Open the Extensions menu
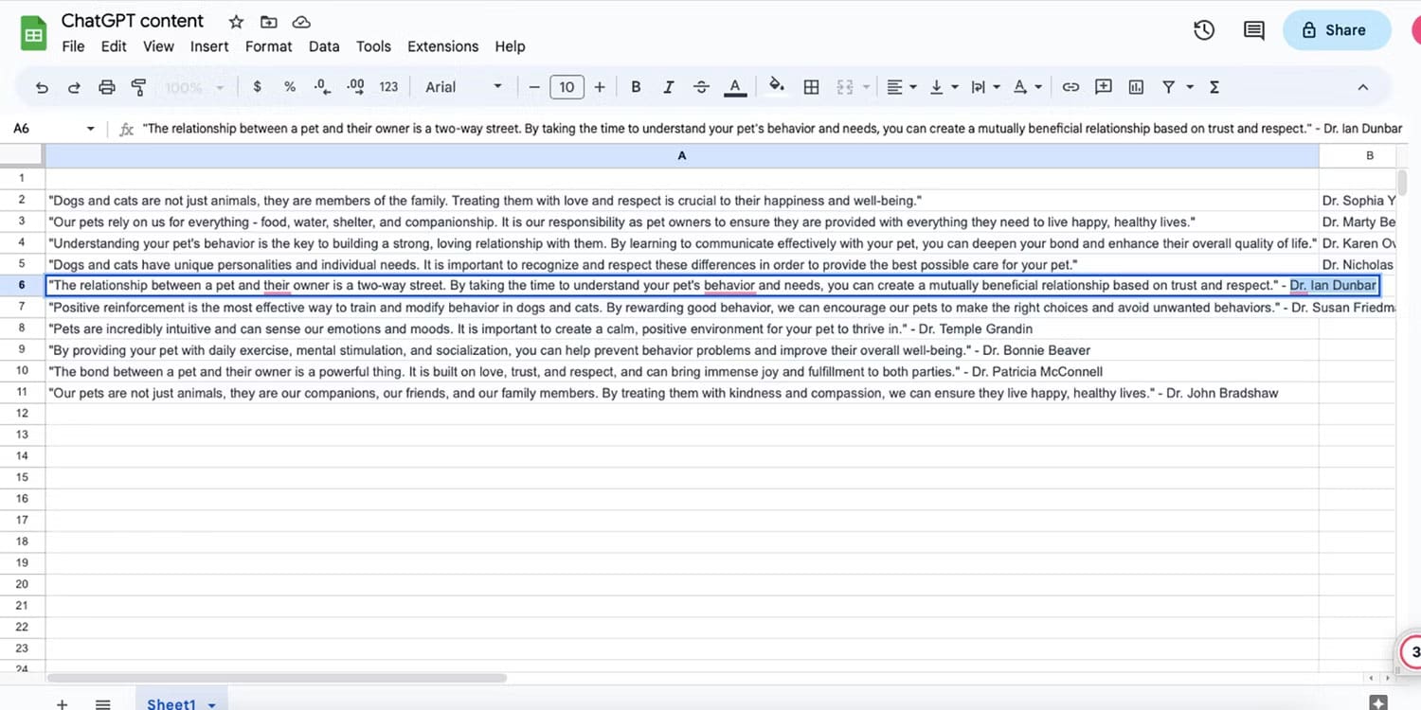 pos(442,45)
